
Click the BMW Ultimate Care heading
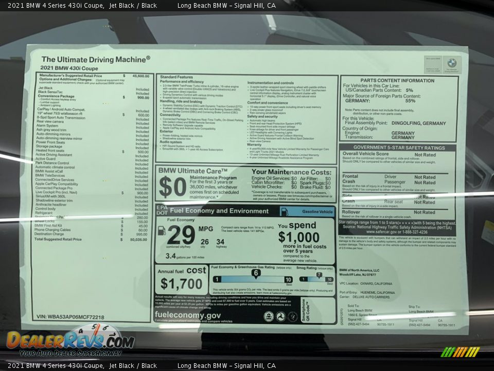tap(193, 171)
